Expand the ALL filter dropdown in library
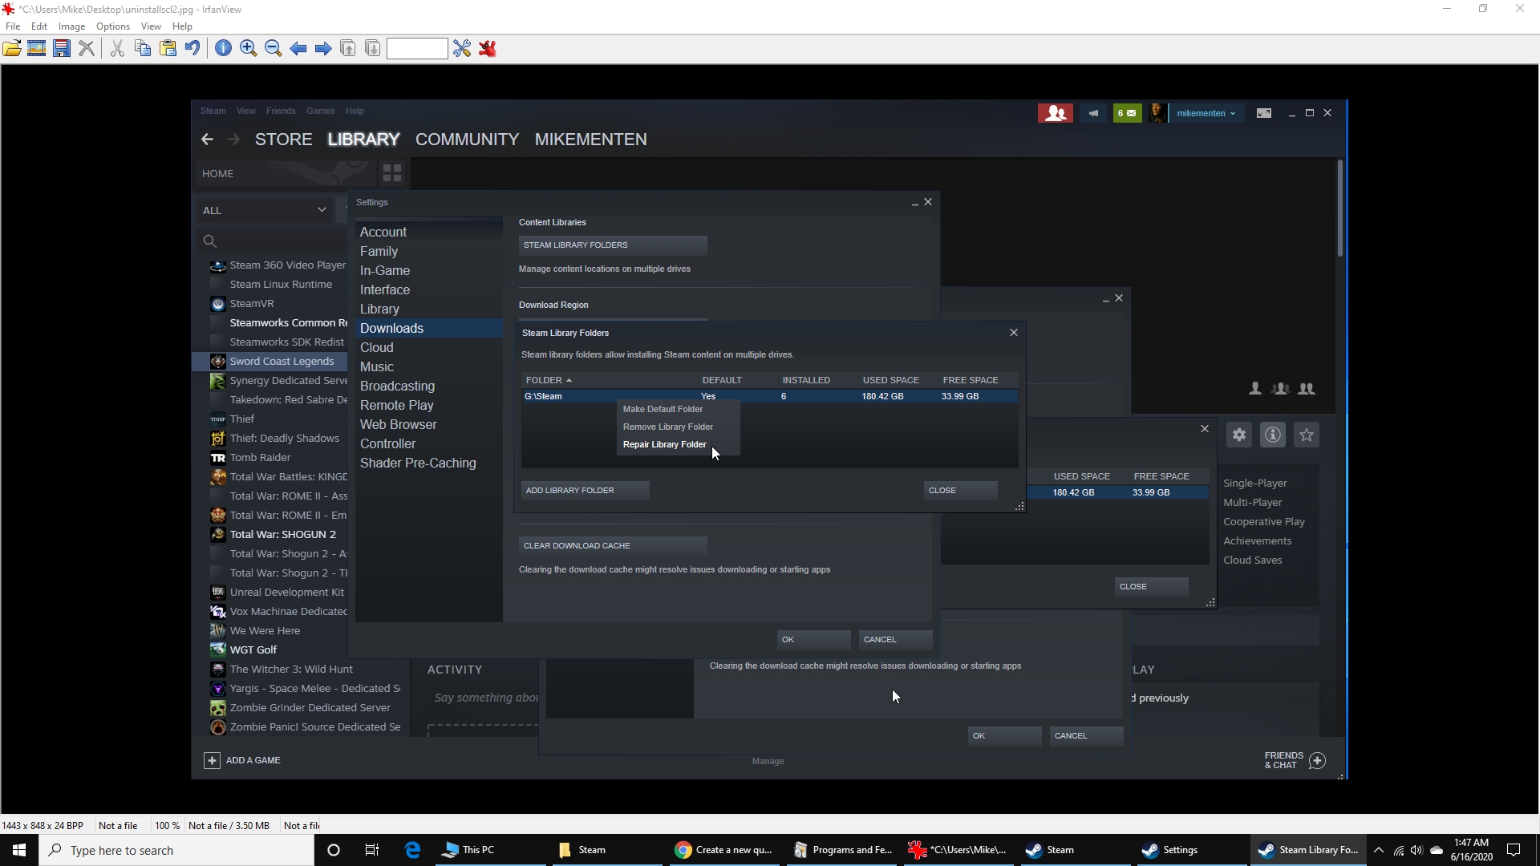 pos(265,210)
